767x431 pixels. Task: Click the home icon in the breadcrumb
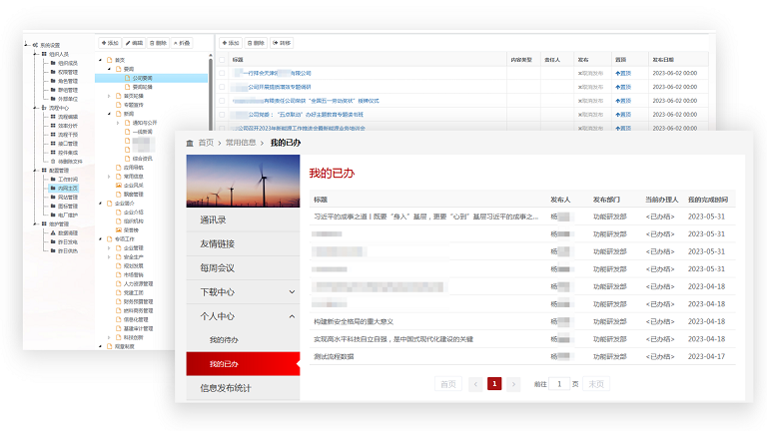[189, 143]
